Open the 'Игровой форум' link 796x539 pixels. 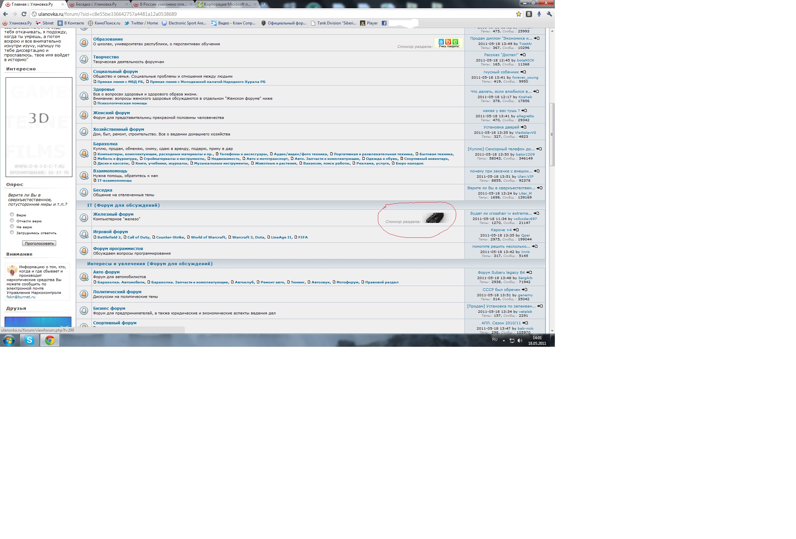pos(110,232)
